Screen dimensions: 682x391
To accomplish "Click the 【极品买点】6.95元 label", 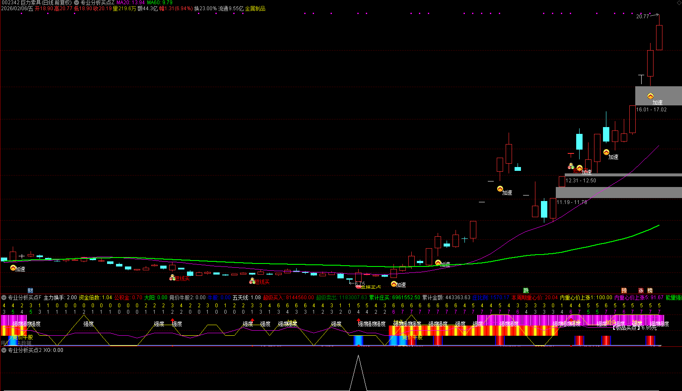I will tap(634, 328).
